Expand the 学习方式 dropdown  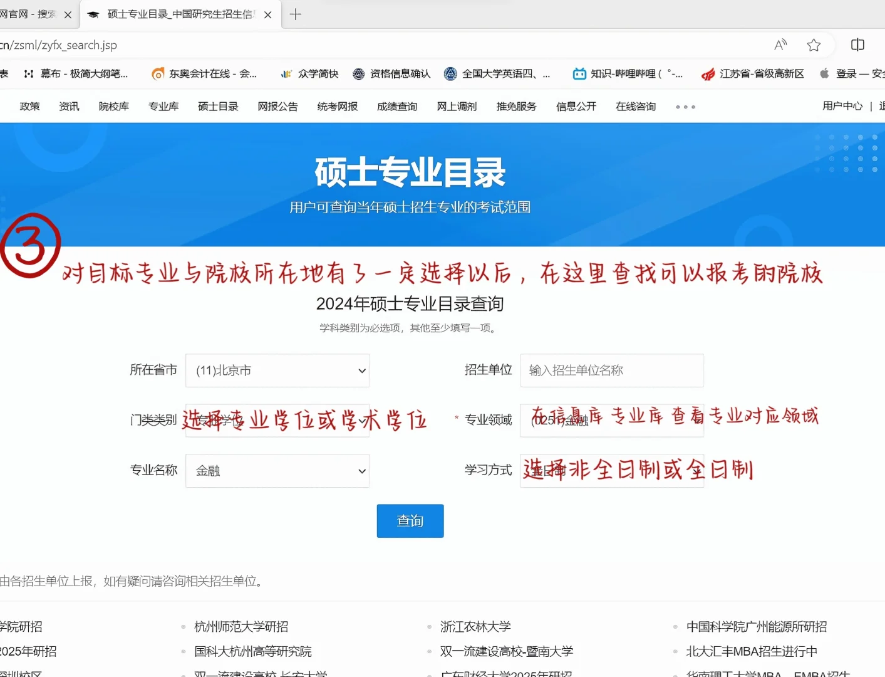612,471
